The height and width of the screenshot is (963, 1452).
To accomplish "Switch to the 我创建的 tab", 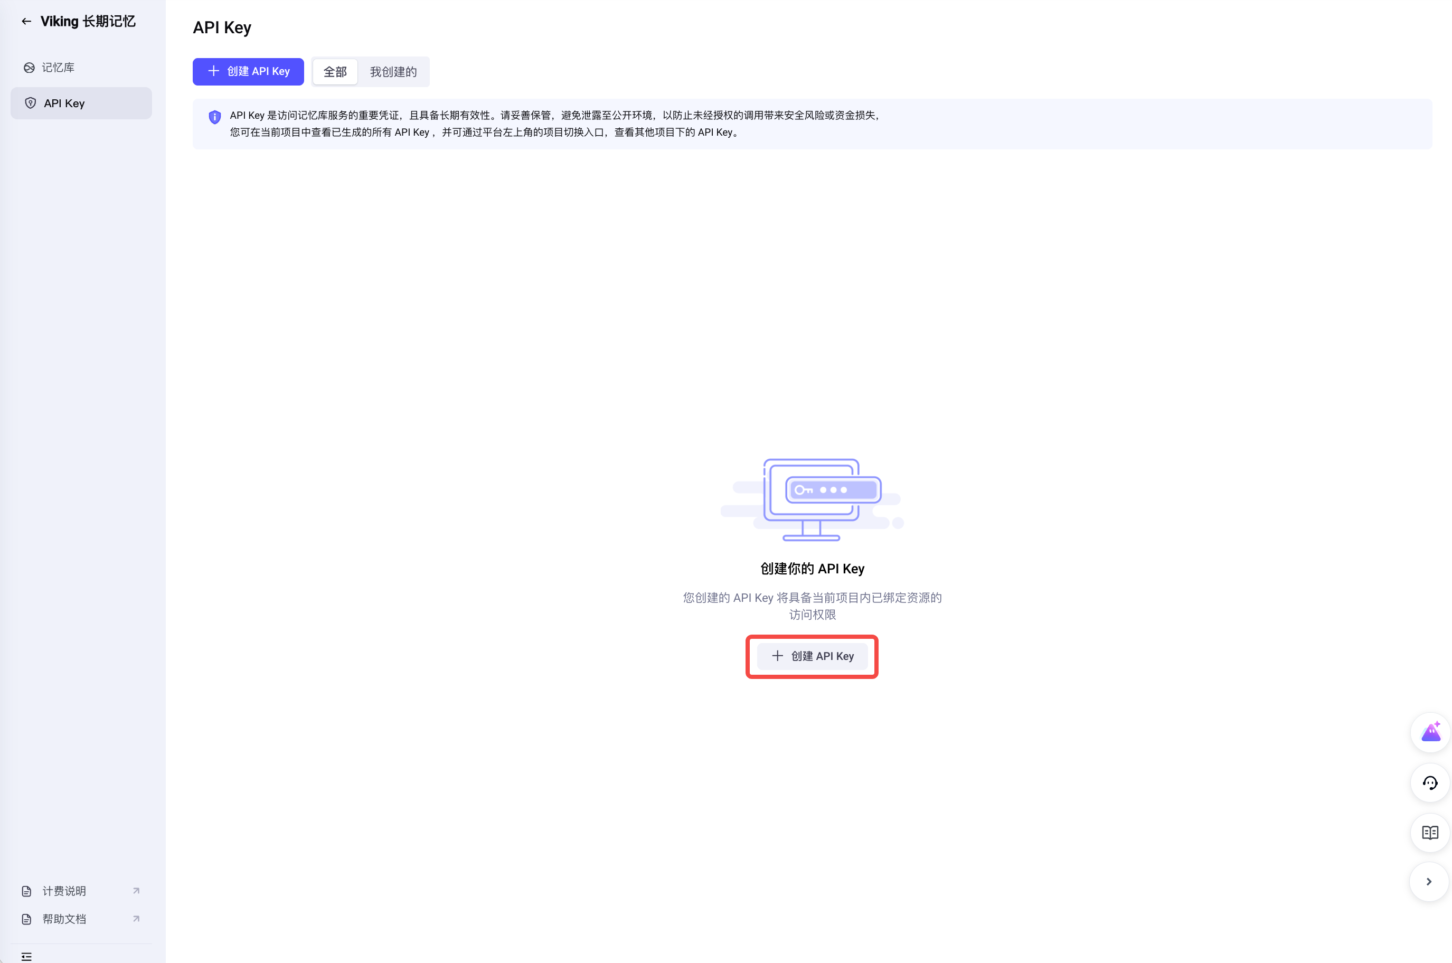I will coord(392,72).
